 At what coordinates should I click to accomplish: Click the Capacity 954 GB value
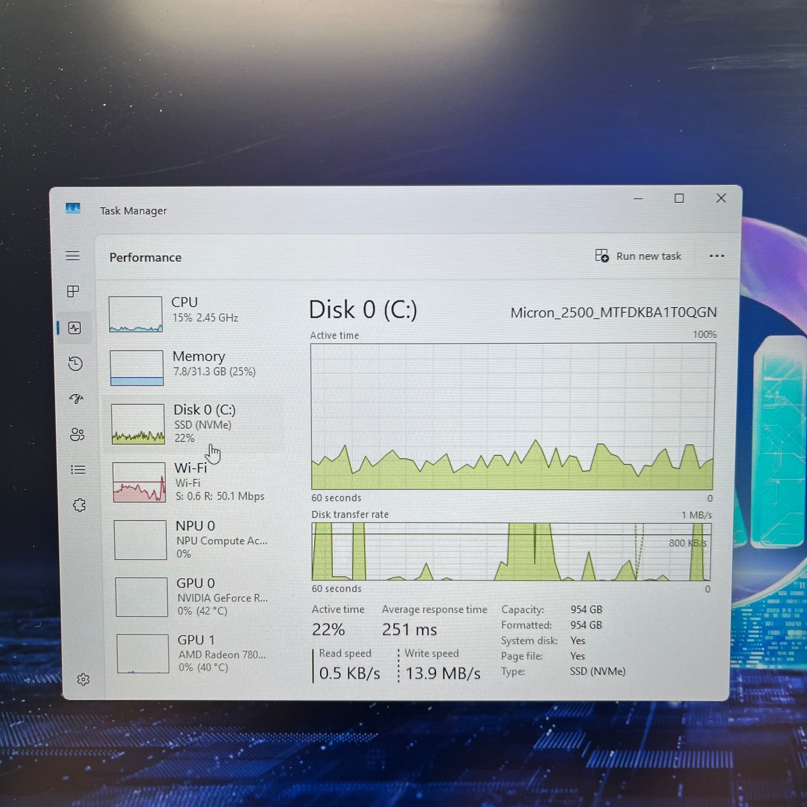click(x=586, y=609)
